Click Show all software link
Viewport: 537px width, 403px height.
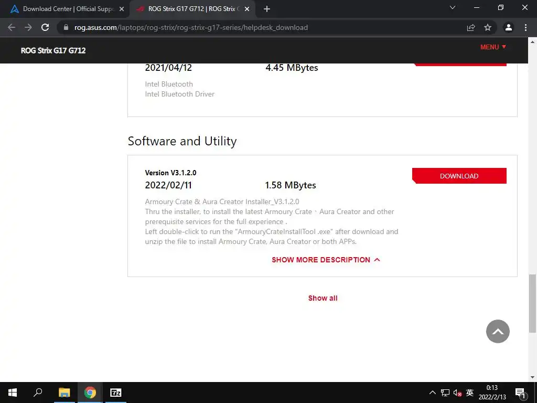point(323,298)
